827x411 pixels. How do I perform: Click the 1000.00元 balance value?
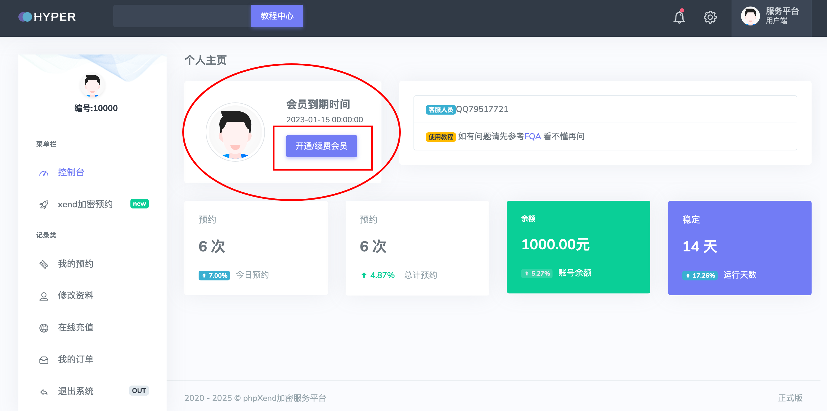click(x=555, y=245)
